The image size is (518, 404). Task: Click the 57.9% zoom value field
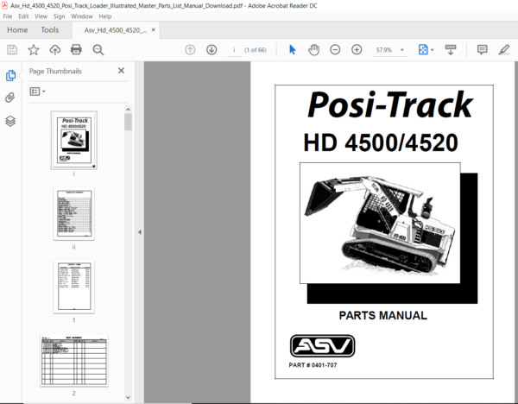tap(384, 50)
